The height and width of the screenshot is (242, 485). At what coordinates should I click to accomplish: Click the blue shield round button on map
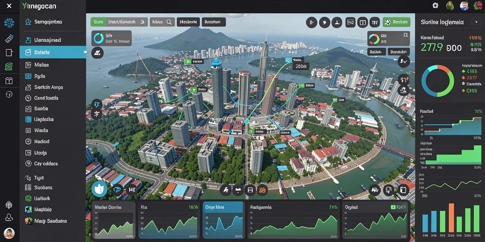pos(99,189)
